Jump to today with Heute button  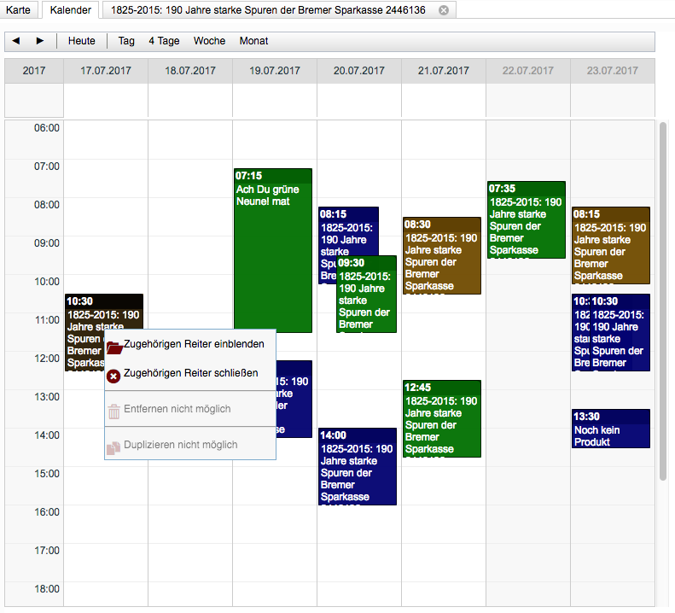click(x=82, y=41)
